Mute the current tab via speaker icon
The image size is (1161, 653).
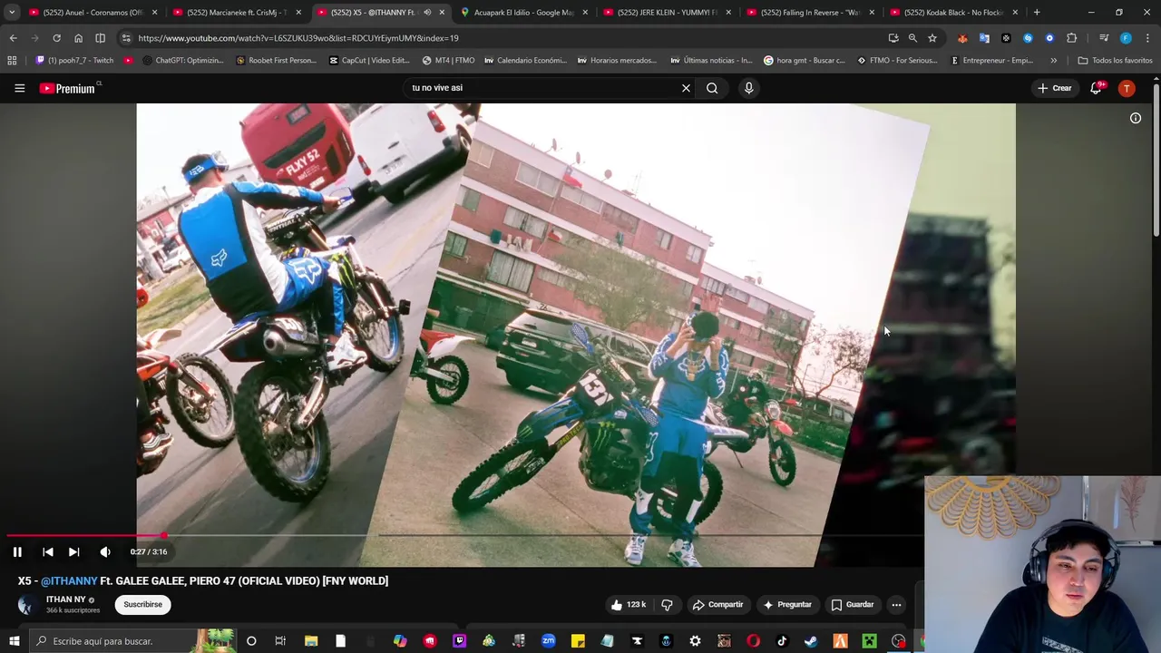pos(427,13)
